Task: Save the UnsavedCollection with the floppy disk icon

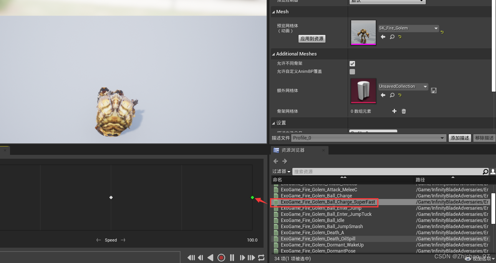Action: 434,90
